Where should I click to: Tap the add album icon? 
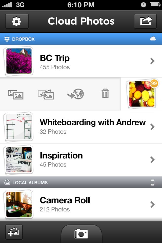coord(14,232)
